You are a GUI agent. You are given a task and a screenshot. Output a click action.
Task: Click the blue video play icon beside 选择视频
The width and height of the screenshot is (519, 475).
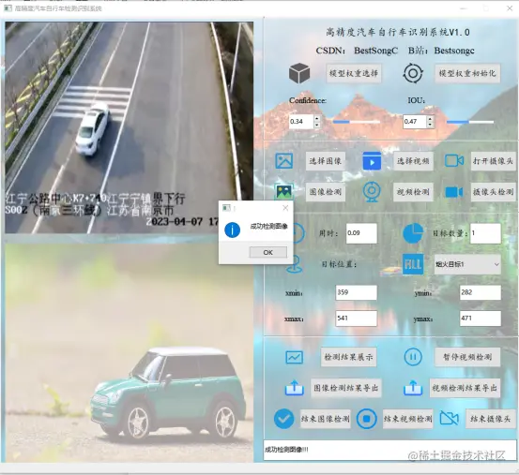pos(372,161)
